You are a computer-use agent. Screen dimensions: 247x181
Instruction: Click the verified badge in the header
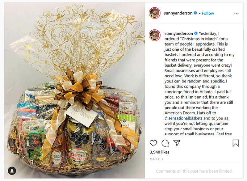coord(195,13)
